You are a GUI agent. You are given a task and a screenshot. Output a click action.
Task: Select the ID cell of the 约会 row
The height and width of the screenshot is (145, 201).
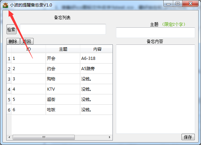(28, 69)
